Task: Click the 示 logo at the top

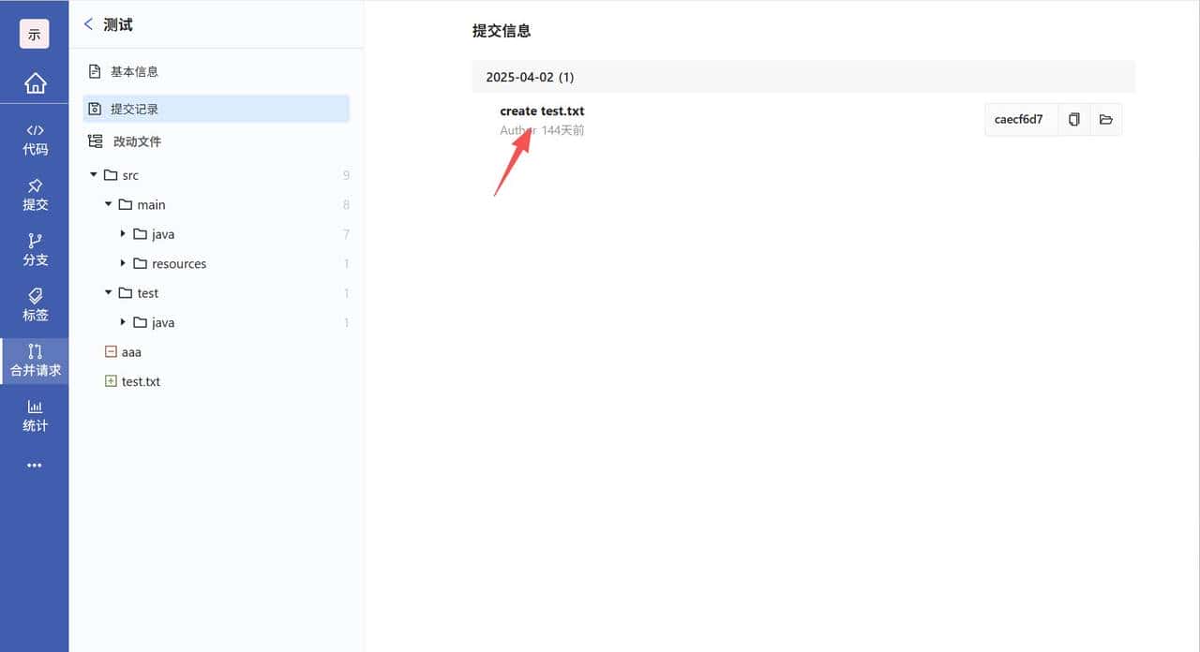Action: pyautogui.click(x=35, y=34)
